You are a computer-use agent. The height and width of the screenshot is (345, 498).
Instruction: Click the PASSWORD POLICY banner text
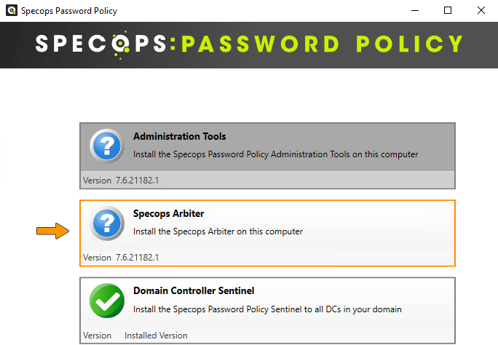322,44
